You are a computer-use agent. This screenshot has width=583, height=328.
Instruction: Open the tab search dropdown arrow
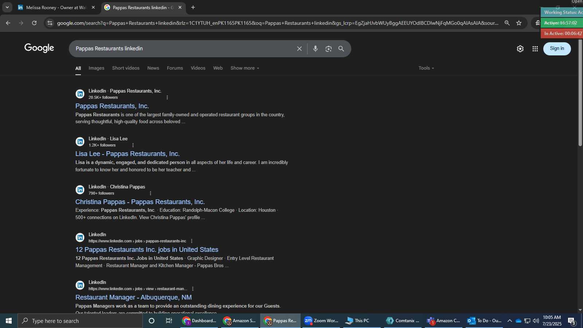(x=7, y=7)
